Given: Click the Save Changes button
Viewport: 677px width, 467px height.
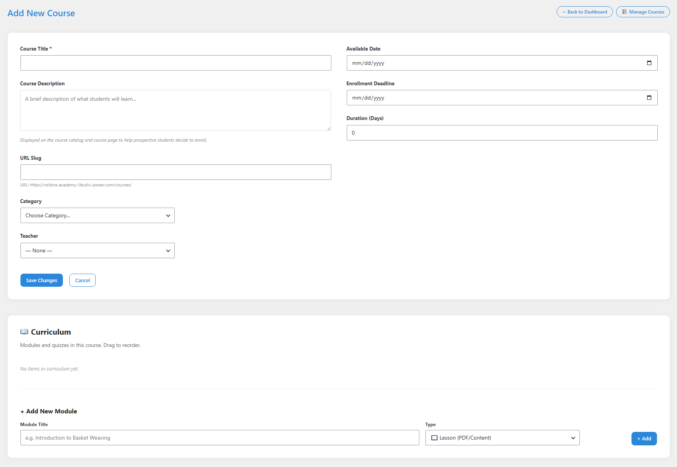Looking at the screenshot, I should tap(42, 280).
